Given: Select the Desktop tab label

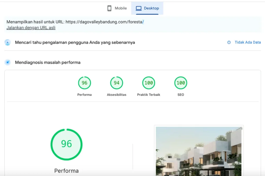Looking at the screenshot, I should click(151, 8).
